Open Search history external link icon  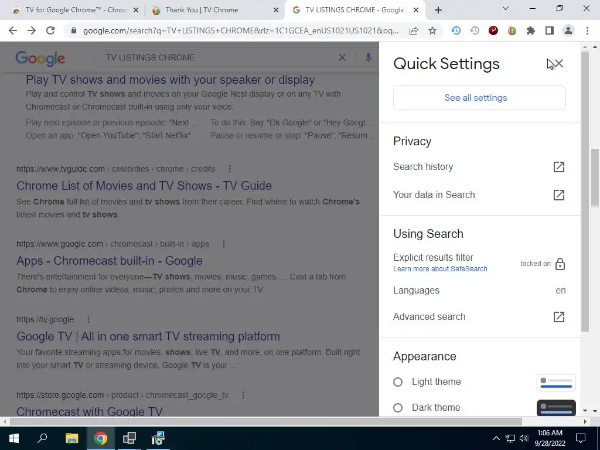[558, 167]
